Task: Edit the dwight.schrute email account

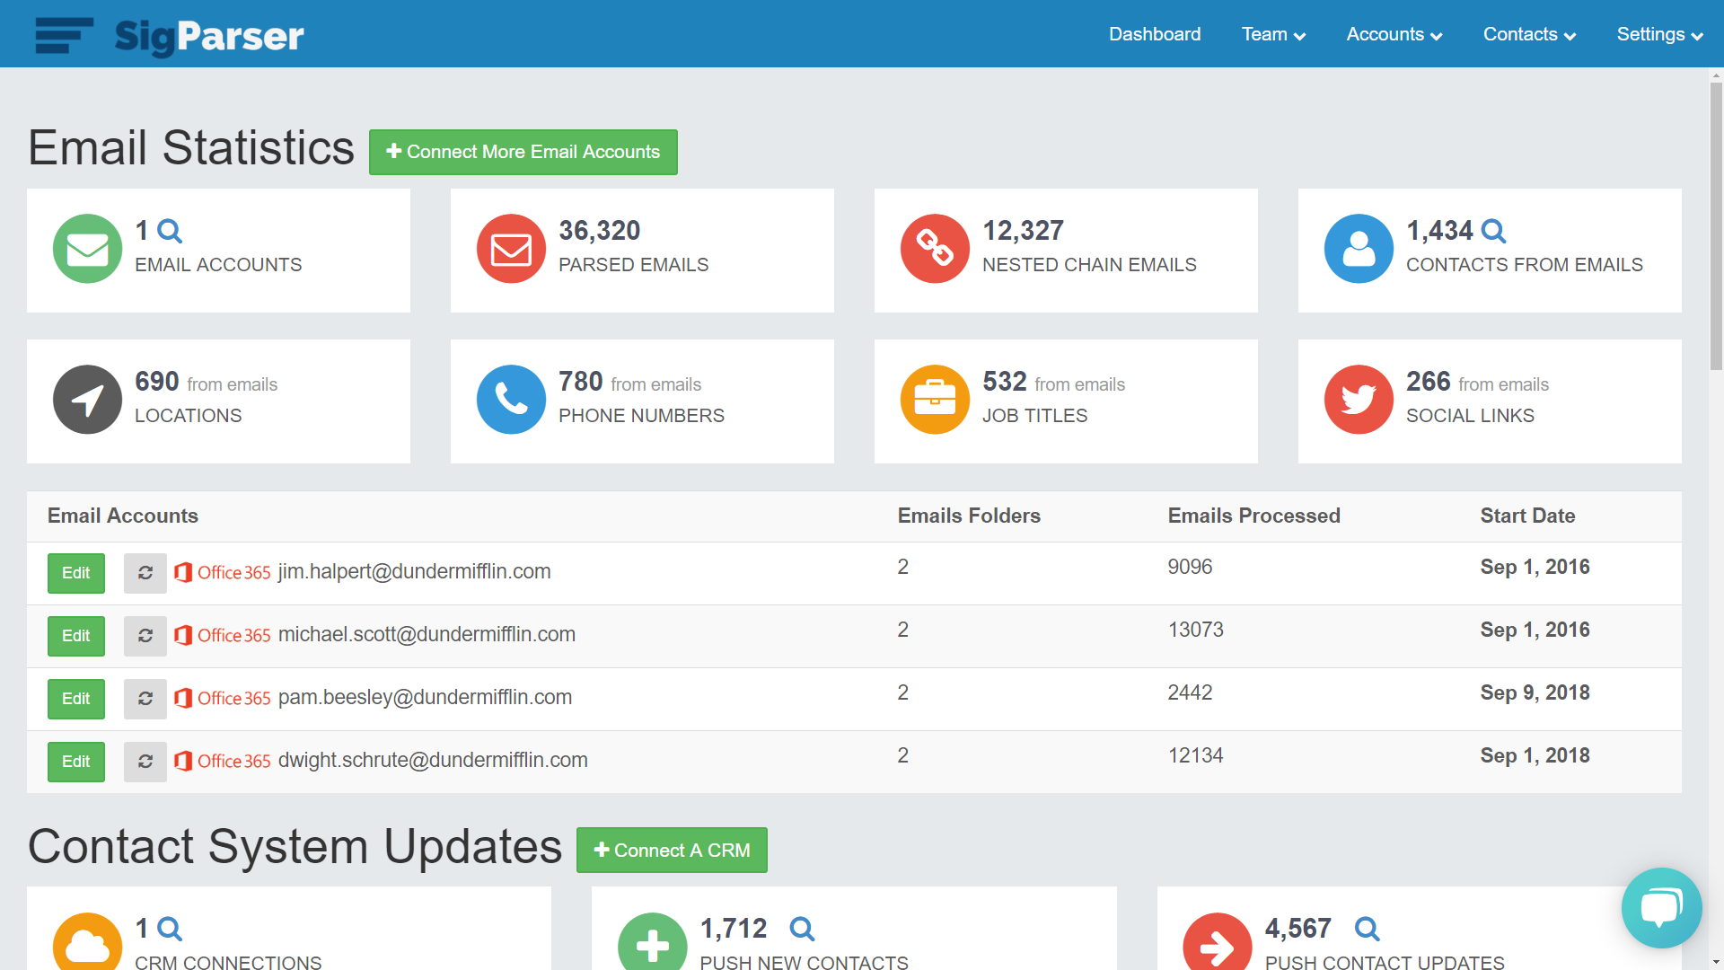Action: (x=76, y=762)
